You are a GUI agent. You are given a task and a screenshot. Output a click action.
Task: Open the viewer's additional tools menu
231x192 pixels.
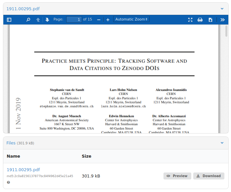tap(222, 20)
